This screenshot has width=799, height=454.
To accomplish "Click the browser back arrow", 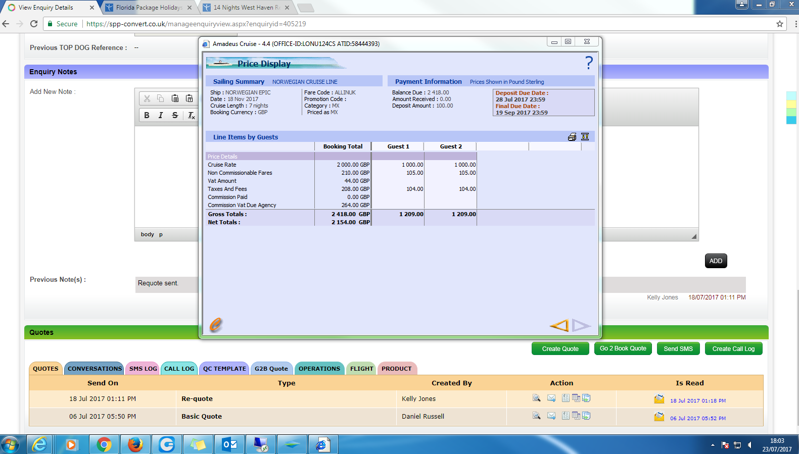I will coord(6,24).
